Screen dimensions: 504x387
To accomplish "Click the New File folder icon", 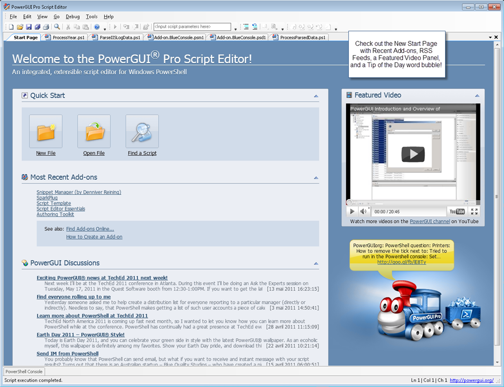I will click(x=46, y=132).
